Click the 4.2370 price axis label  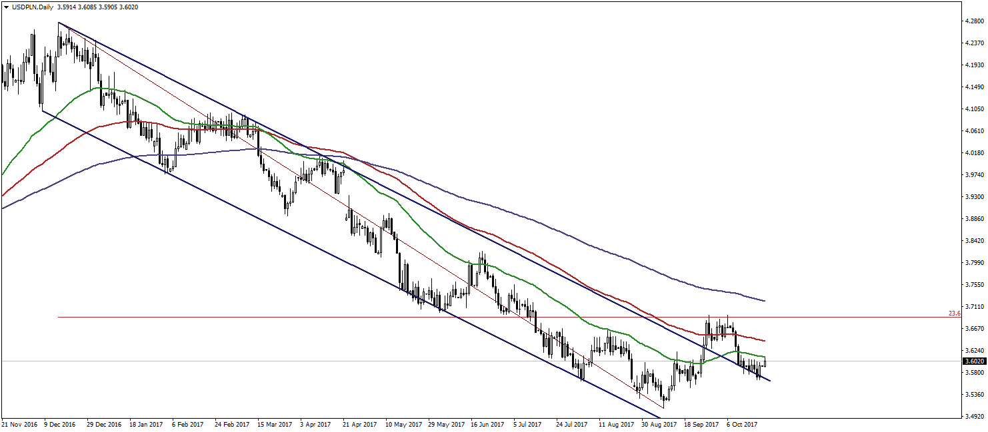coord(974,43)
